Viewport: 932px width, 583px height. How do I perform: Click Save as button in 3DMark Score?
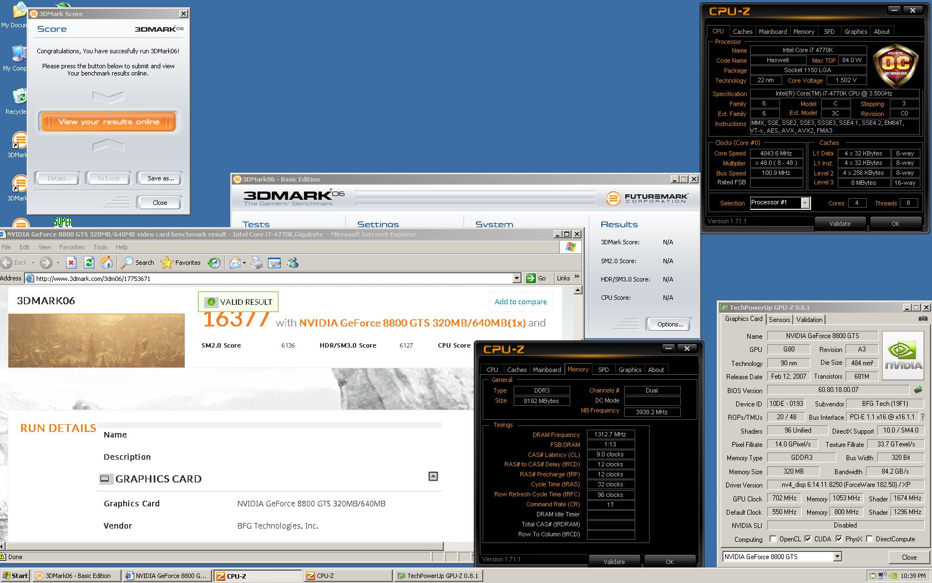pyautogui.click(x=160, y=178)
